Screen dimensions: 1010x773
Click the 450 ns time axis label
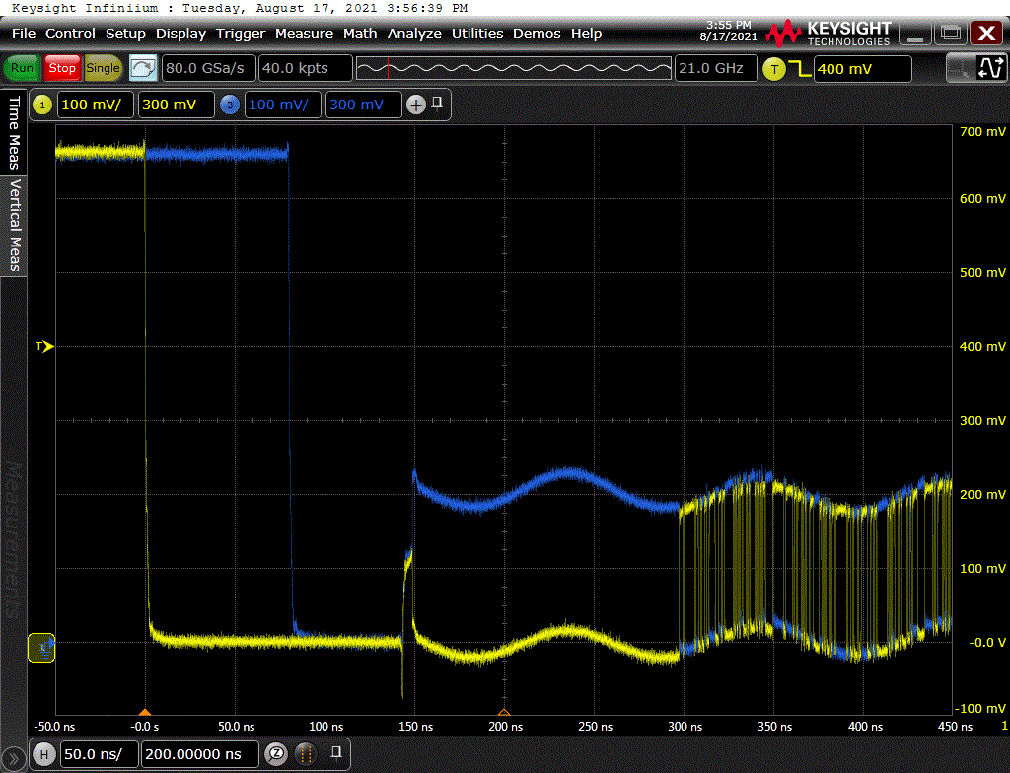tap(955, 727)
